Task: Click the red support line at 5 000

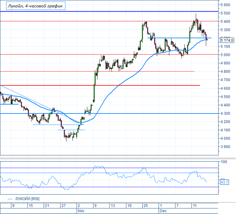Action: coord(109,54)
